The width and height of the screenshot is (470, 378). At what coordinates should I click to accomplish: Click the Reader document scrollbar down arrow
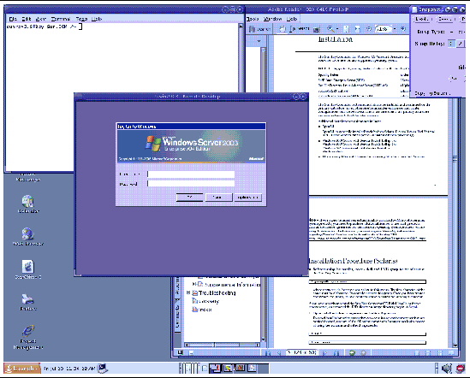pos(455,345)
